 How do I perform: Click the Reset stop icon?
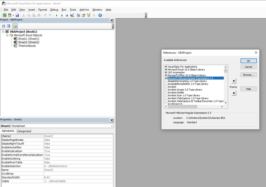click(x=67, y=15)
